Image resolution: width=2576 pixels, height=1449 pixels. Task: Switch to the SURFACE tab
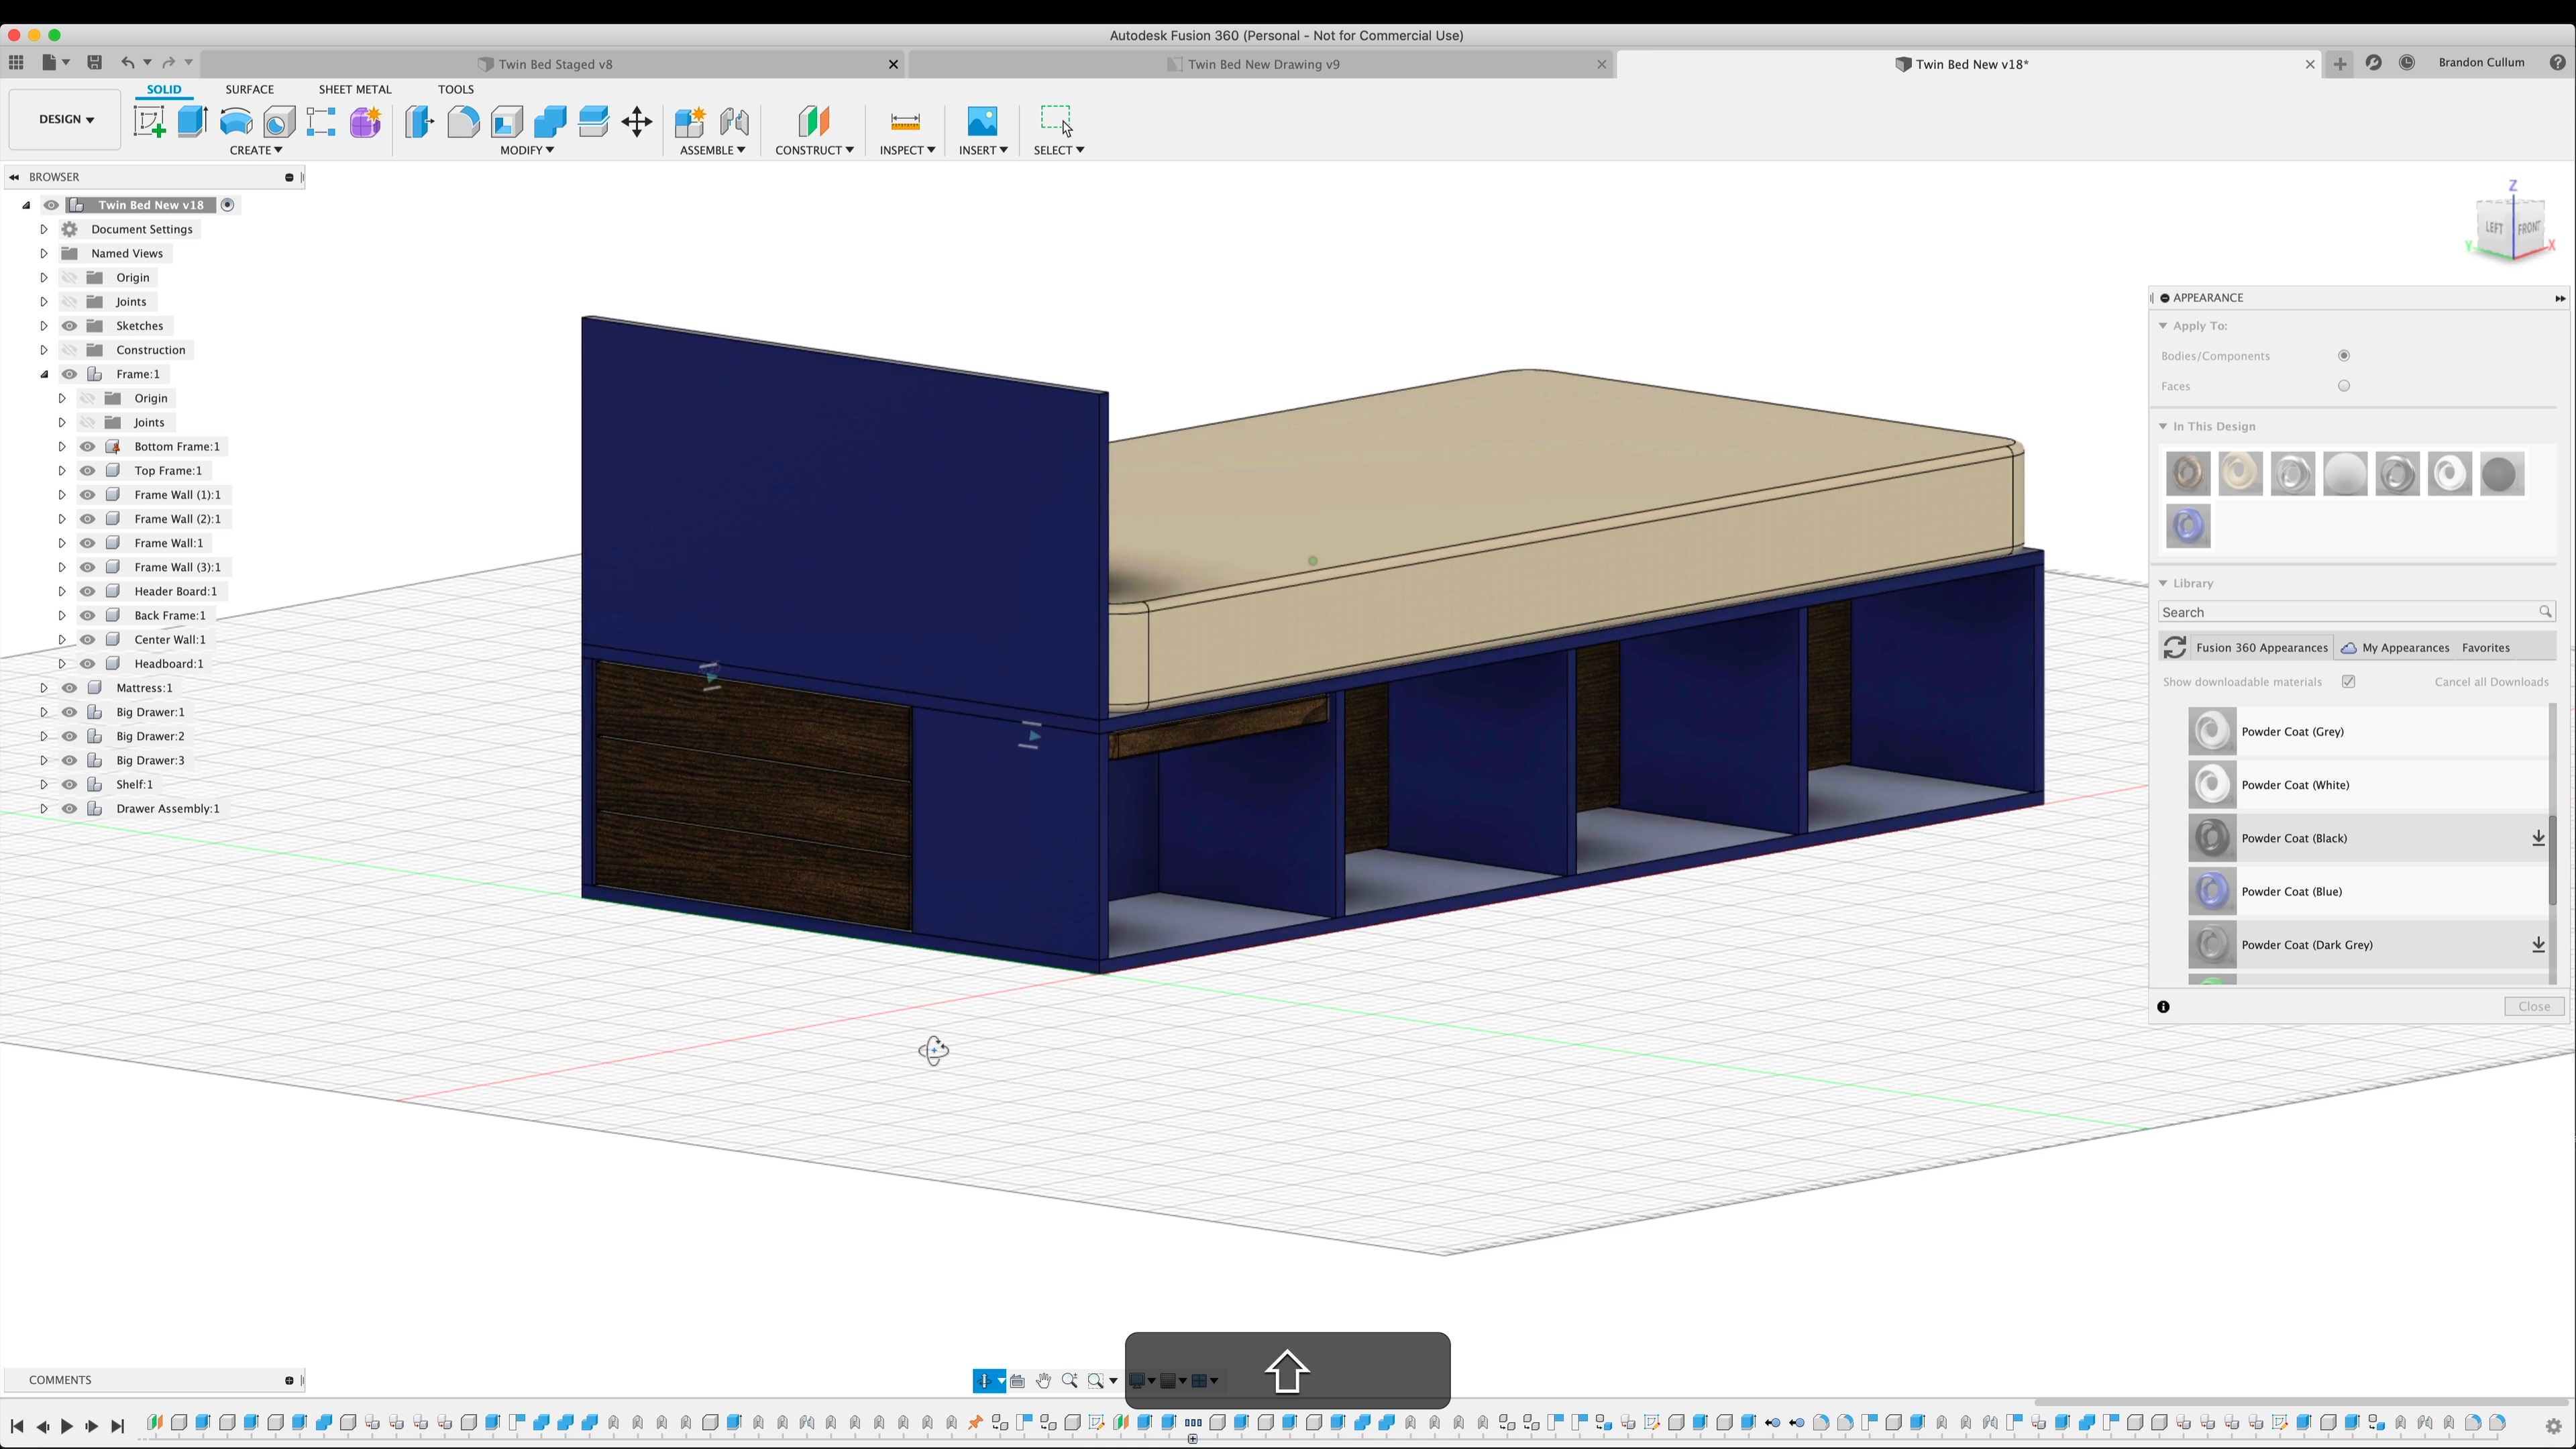(249, 89)
